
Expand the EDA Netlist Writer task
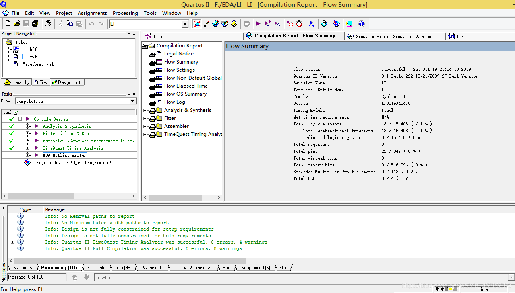tap(28, 155)
